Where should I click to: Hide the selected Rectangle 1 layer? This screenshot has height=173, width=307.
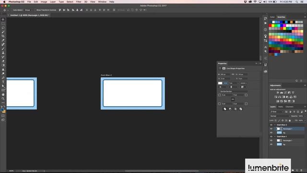(271, 129)
